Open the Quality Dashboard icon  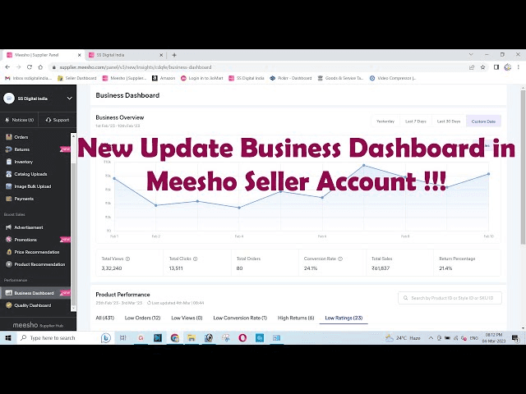tap(9, 305)
